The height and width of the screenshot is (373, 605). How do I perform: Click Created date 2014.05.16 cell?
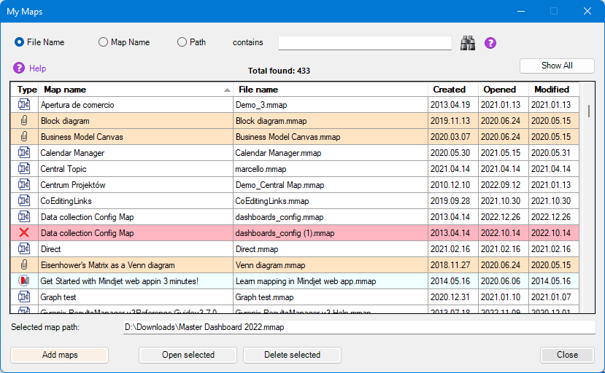[453, 281]
